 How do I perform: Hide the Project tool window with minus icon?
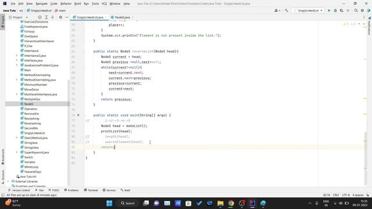pos(67,17)
